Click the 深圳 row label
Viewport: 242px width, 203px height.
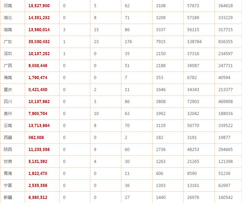(x=8, y=54)
